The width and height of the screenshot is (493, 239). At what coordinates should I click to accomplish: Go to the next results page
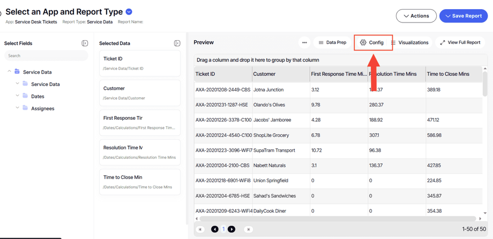[231, 229]
